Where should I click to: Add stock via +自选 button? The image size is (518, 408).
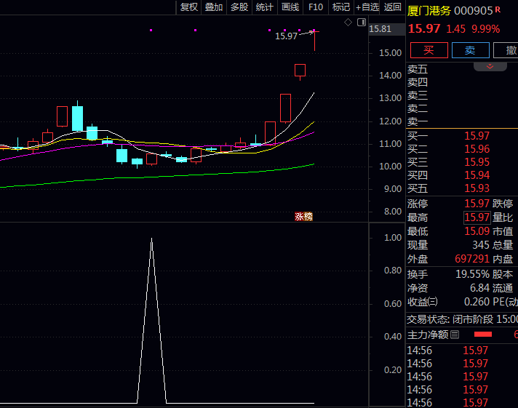tap(367, 7)
